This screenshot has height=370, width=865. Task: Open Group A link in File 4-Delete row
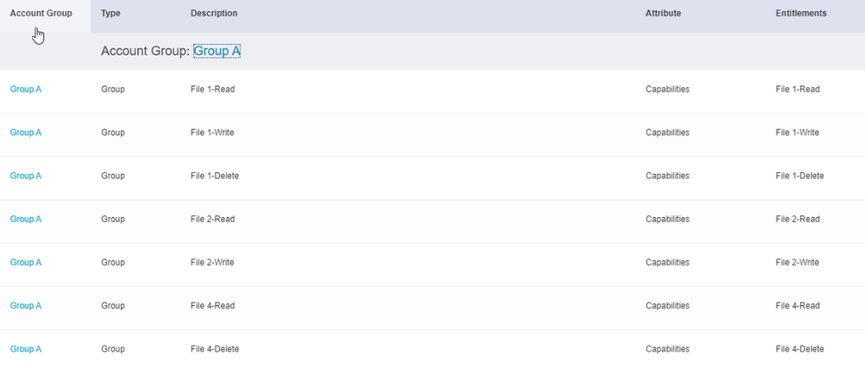pyautogui.click(x=25, y=348)
